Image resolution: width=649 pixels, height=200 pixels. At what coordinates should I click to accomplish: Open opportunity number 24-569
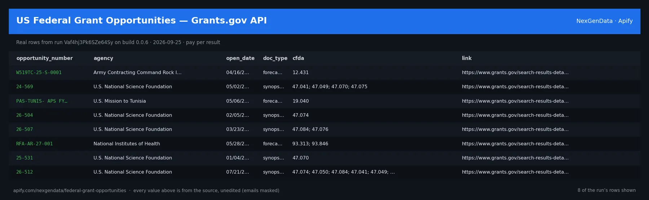[x=25, y=87]
